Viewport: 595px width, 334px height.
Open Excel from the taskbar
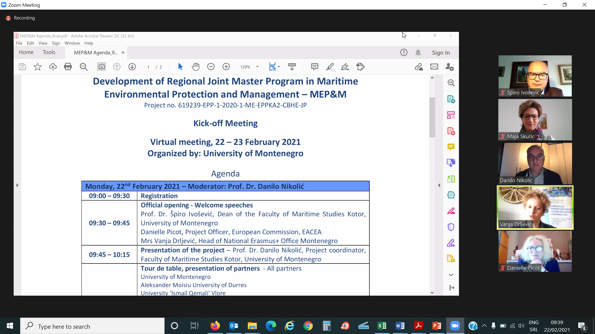pyautogui.click(x=382, y=326)
